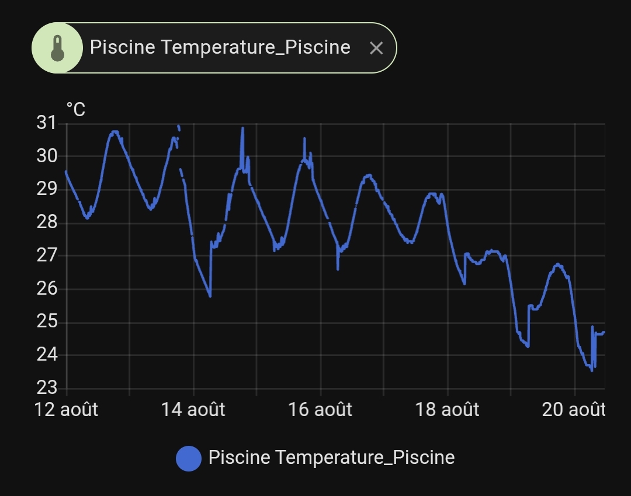The image size is (631, 496).
Task: Click the 27 value on the temperature axis
Action: tap(46, 256)
